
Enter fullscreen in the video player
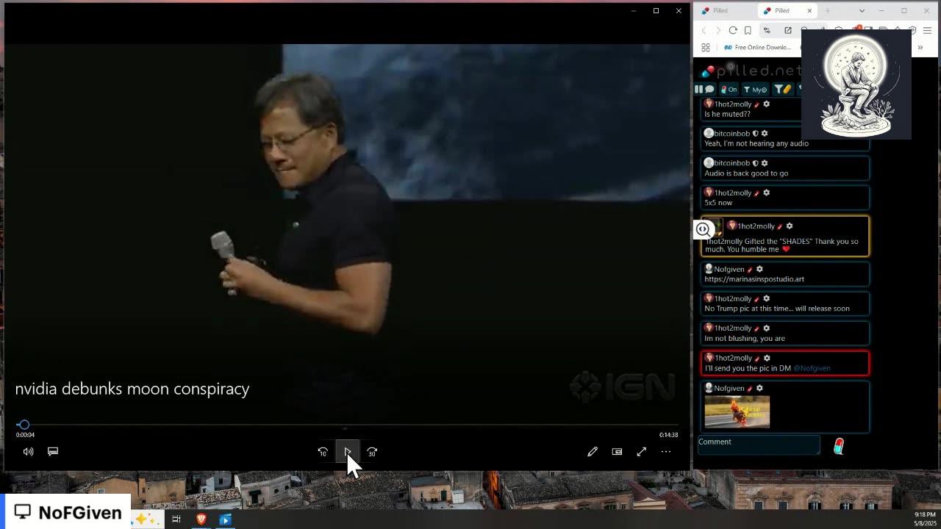click(642, 452)
